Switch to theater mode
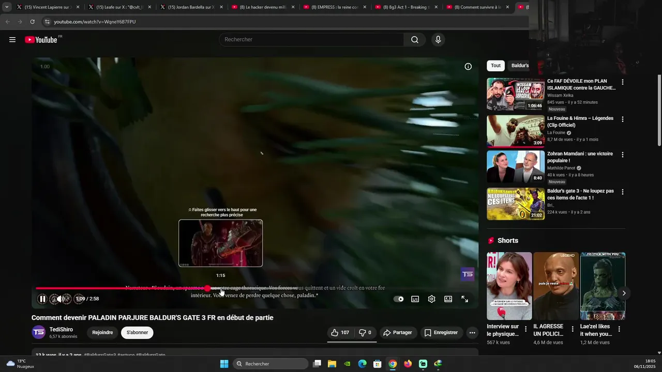 (x=448, y=299)
